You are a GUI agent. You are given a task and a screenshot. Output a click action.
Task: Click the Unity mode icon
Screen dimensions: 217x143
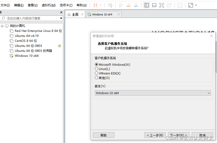[x=169, y=5]
